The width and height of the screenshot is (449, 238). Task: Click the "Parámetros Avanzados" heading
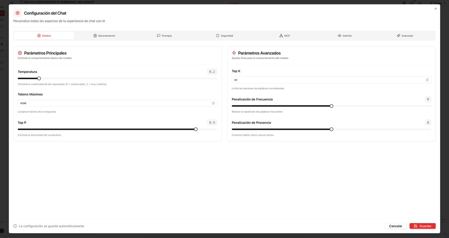259,53
